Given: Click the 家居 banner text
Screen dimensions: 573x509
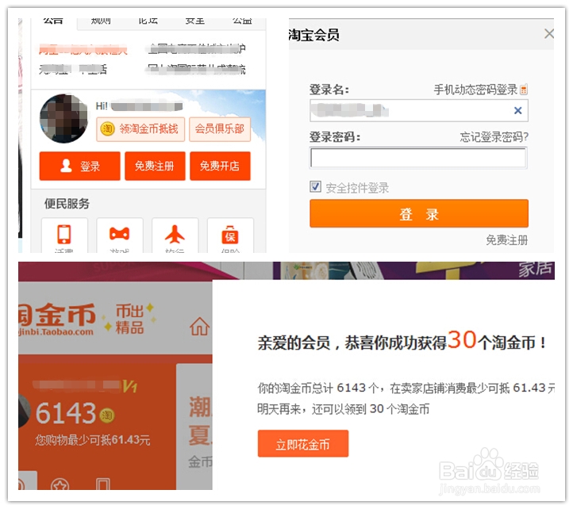Looking at the screenshot, I should (535, 269).
